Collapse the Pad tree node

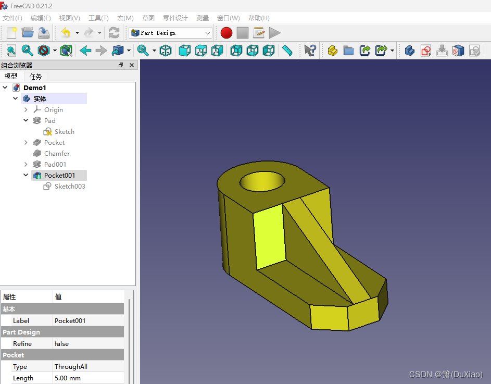click(x=26, y=120)
